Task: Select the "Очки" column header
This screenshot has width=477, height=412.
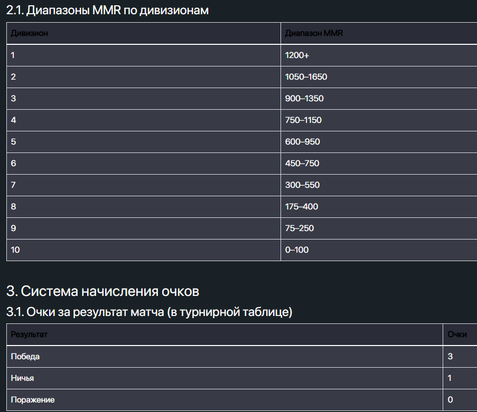Action: pos(457,334)
